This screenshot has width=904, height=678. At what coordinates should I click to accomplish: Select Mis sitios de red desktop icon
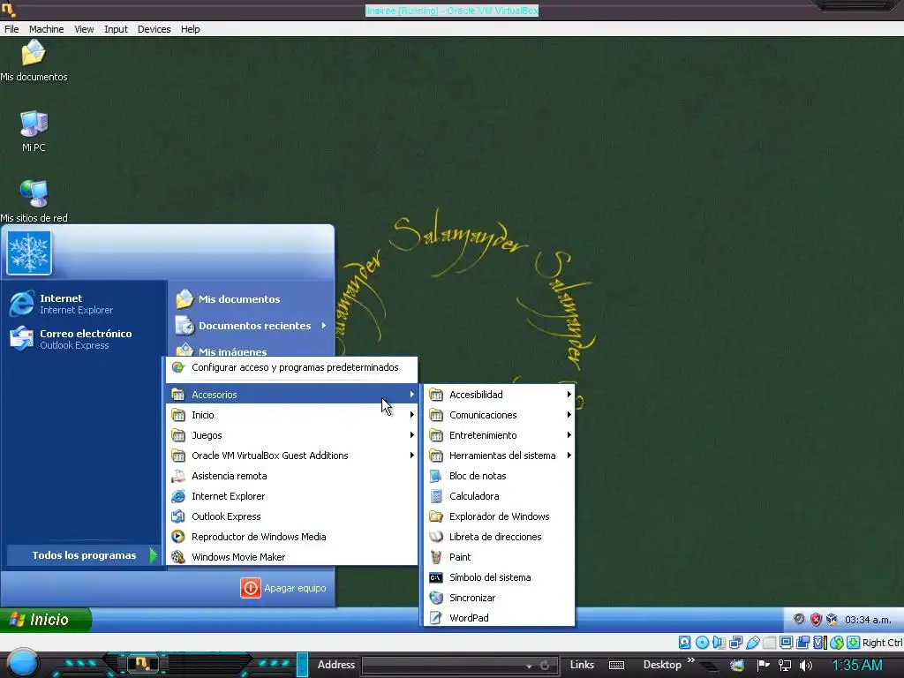pyautogui.click(x=34, y=201)
